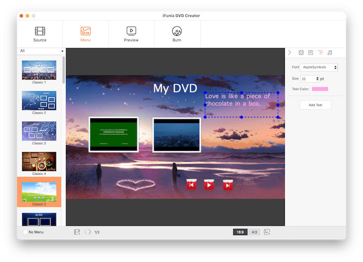The width and height of the screenshot is (363, 262).
Task: Click the add background image icon
Action: pyautogui.click(x=267, y=232)
